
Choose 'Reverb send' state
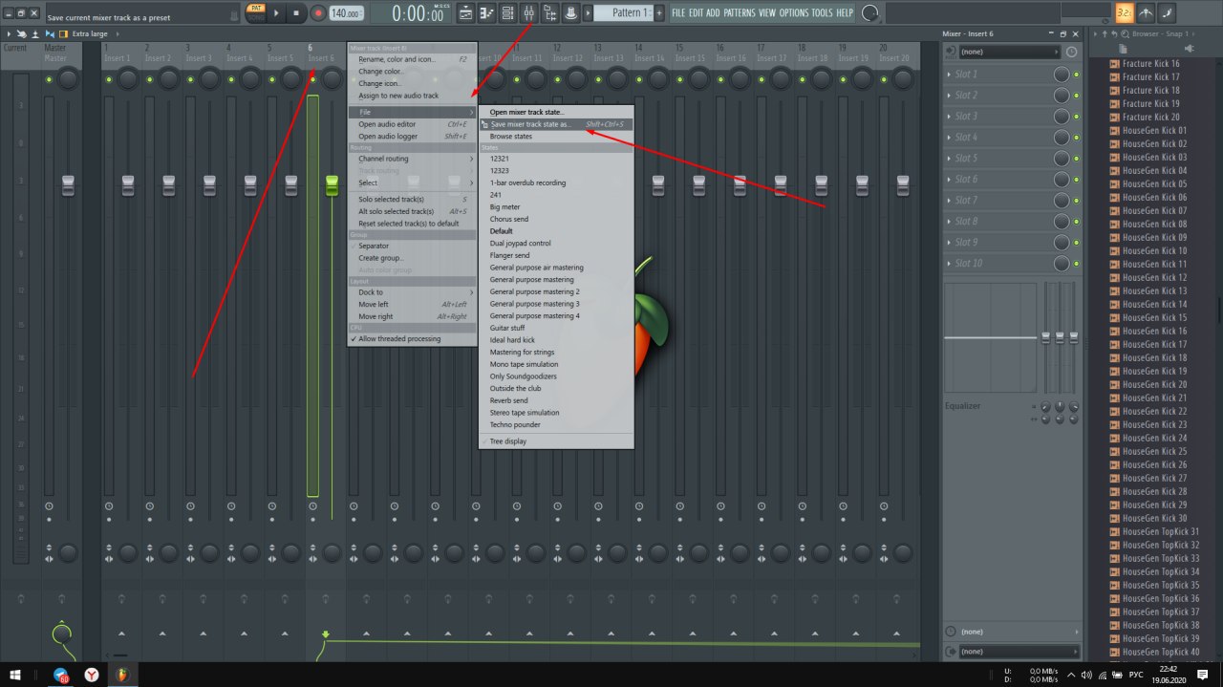(x=555, y=400)
